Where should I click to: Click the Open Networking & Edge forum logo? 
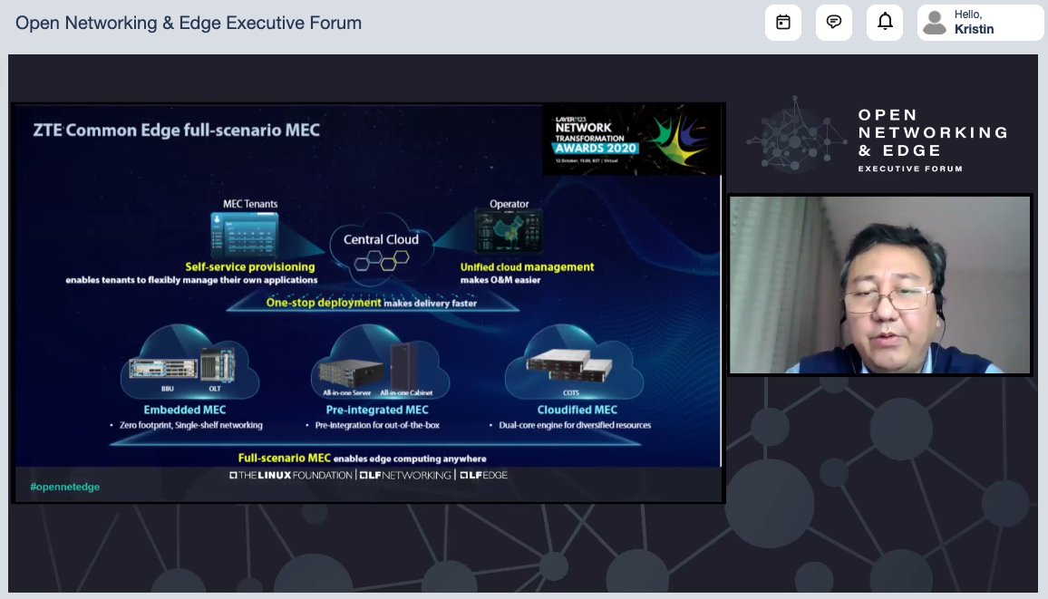click(878, 136)
